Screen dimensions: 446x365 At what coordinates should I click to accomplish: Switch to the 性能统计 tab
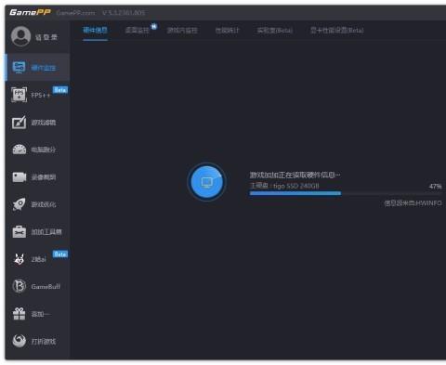click(x=228, y=31)
